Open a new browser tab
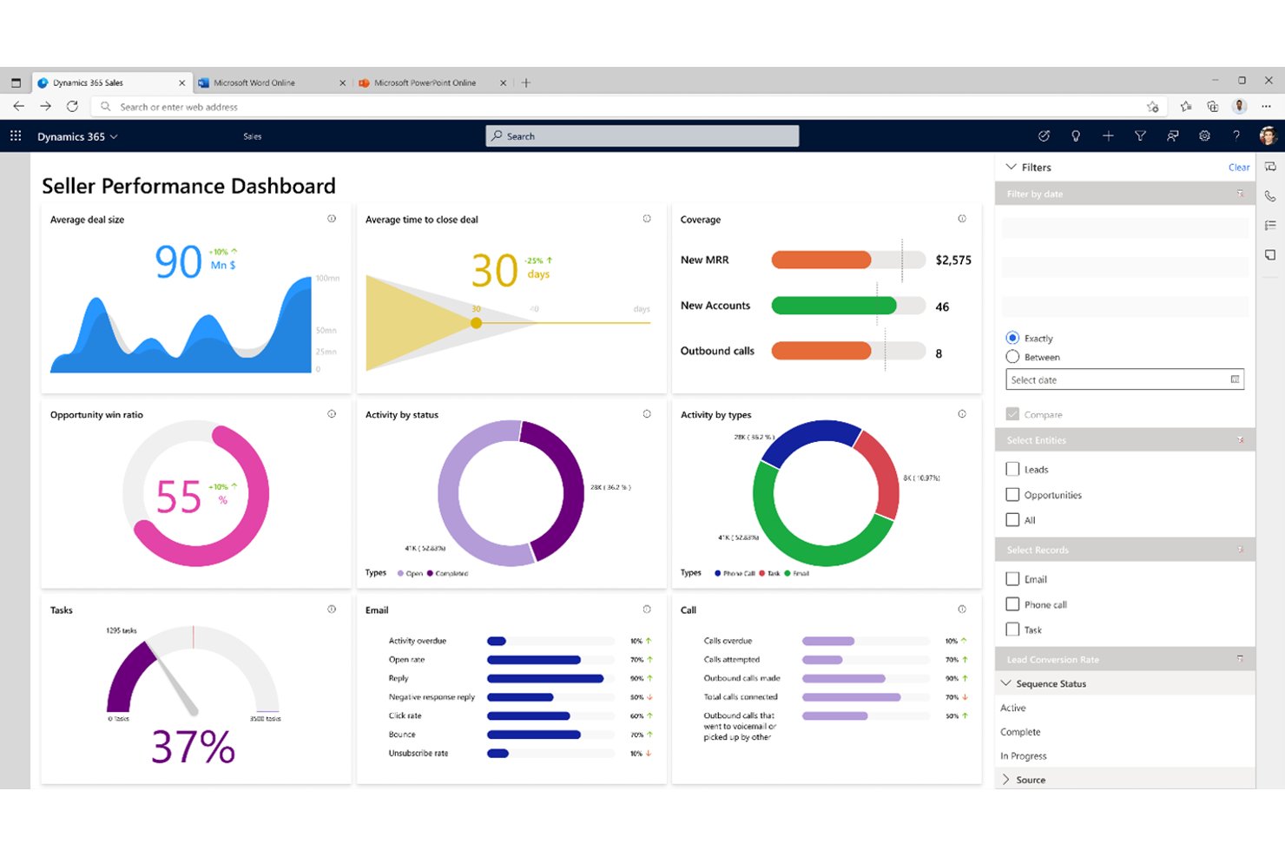This screenshot has width=1285, height=857. [x=526, y=83]
